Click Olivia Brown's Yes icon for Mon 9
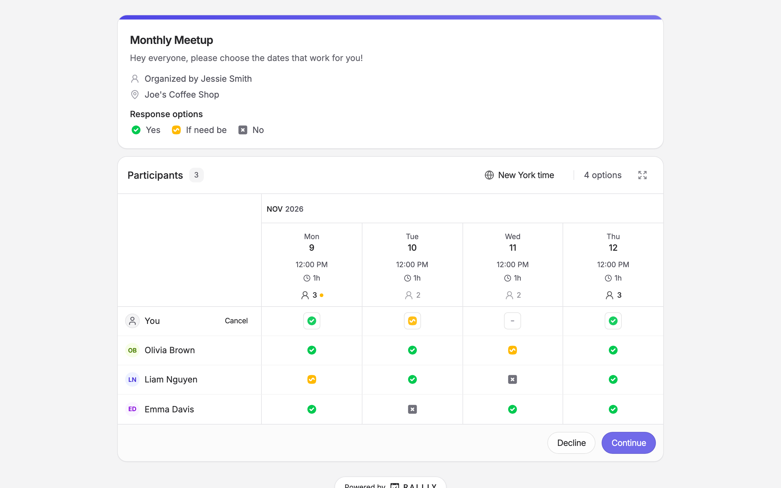Screen dimensions: 781x488 point(311,350)
